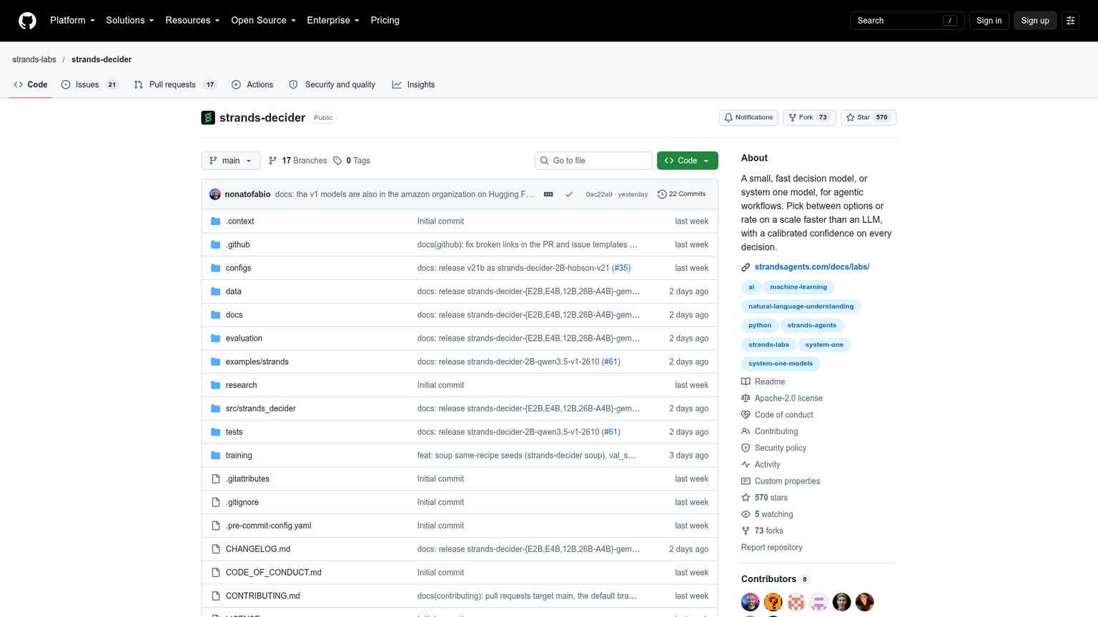
Task: Click the Notifications button
Action: pos(748,118)
